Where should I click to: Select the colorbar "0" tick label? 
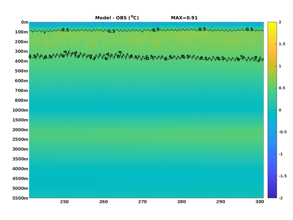(x=280, y=110)
